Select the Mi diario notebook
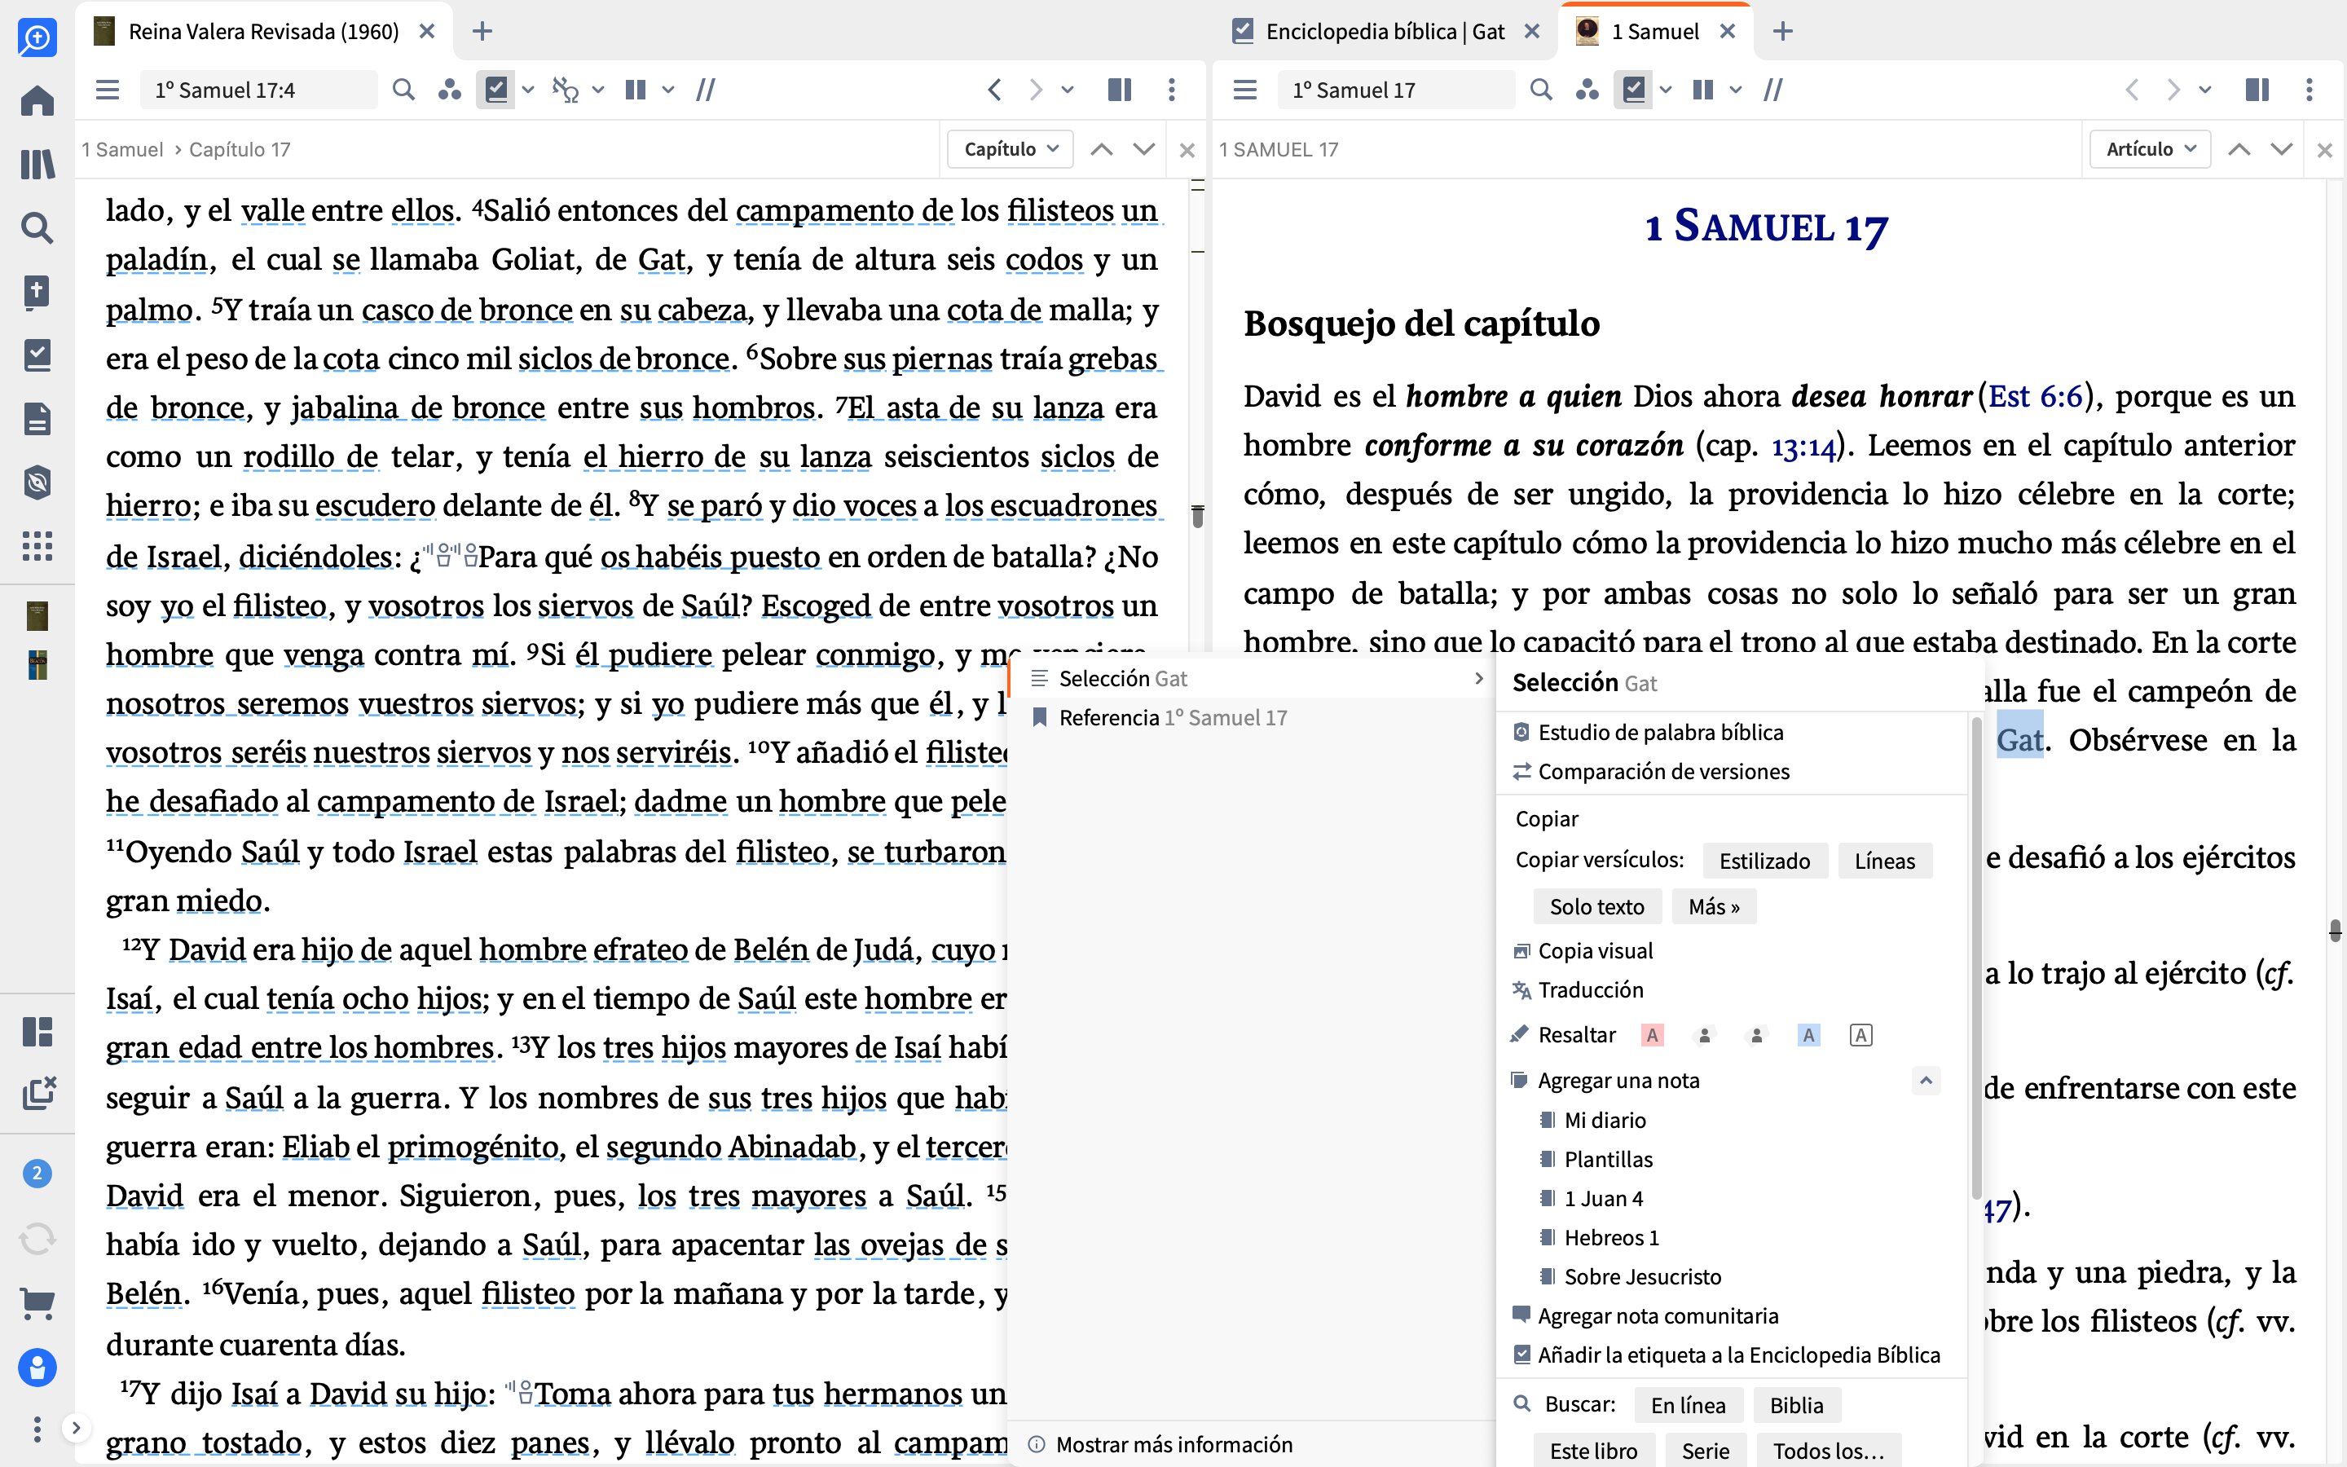 [1605, 1121]
